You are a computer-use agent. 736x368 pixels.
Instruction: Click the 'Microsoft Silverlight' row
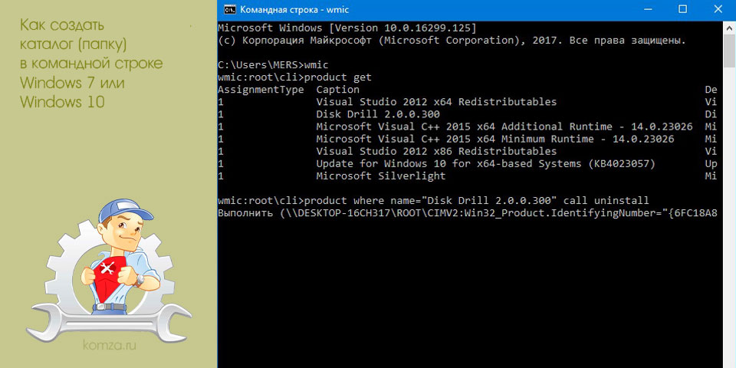[x=467, y=176]
